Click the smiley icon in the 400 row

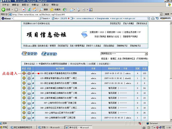tap(24, 88)
